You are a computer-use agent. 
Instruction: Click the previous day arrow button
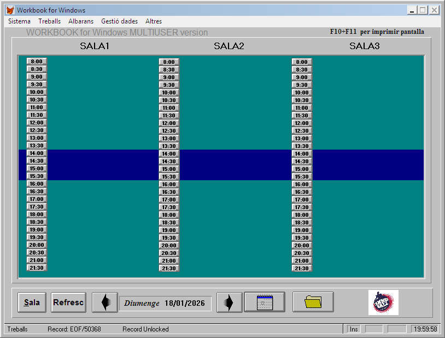pos(104,303)
